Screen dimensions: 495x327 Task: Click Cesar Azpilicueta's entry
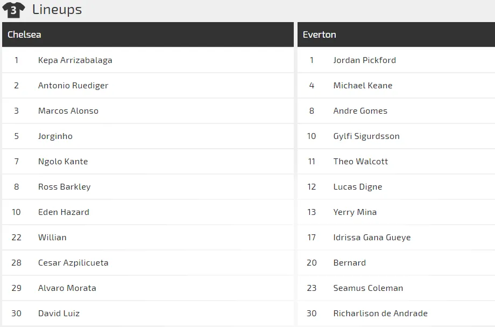point(73,262)
